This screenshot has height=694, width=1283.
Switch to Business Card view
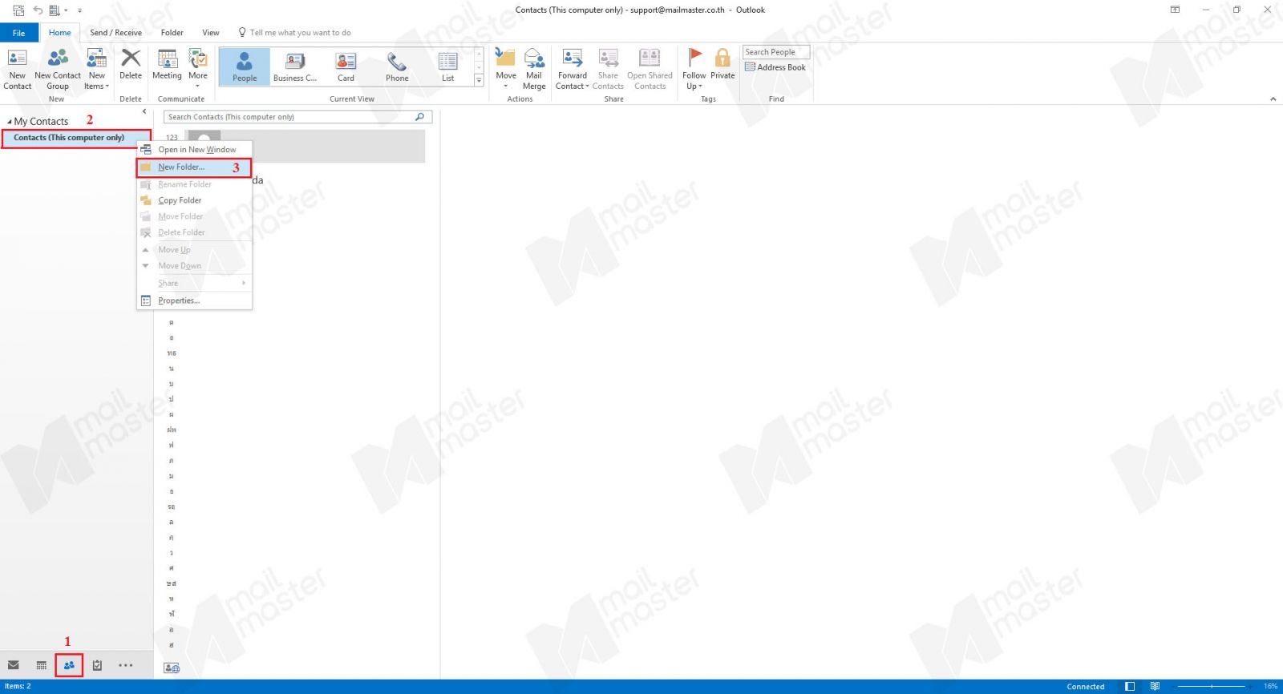click(x=295, y=67)
